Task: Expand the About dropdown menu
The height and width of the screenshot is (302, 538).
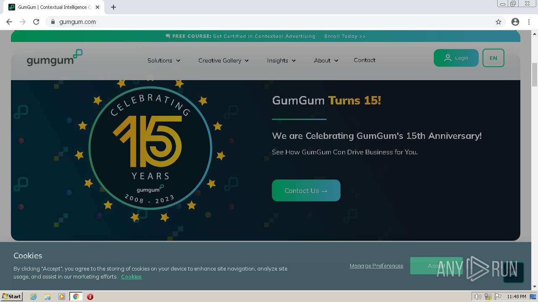Action: 326,60
